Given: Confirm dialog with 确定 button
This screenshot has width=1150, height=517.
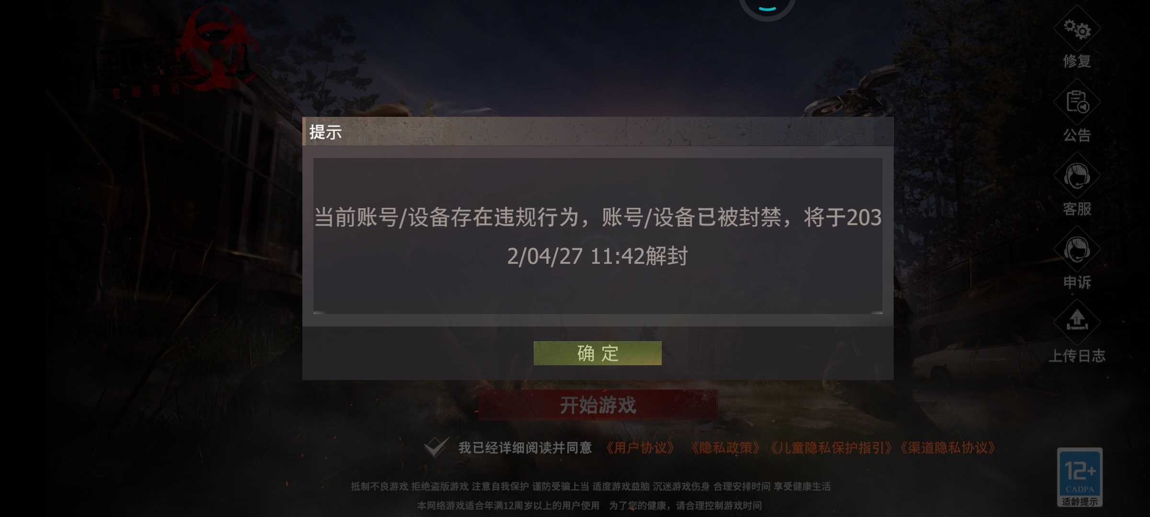Looking at the screenshot, I should coord(598,353).
